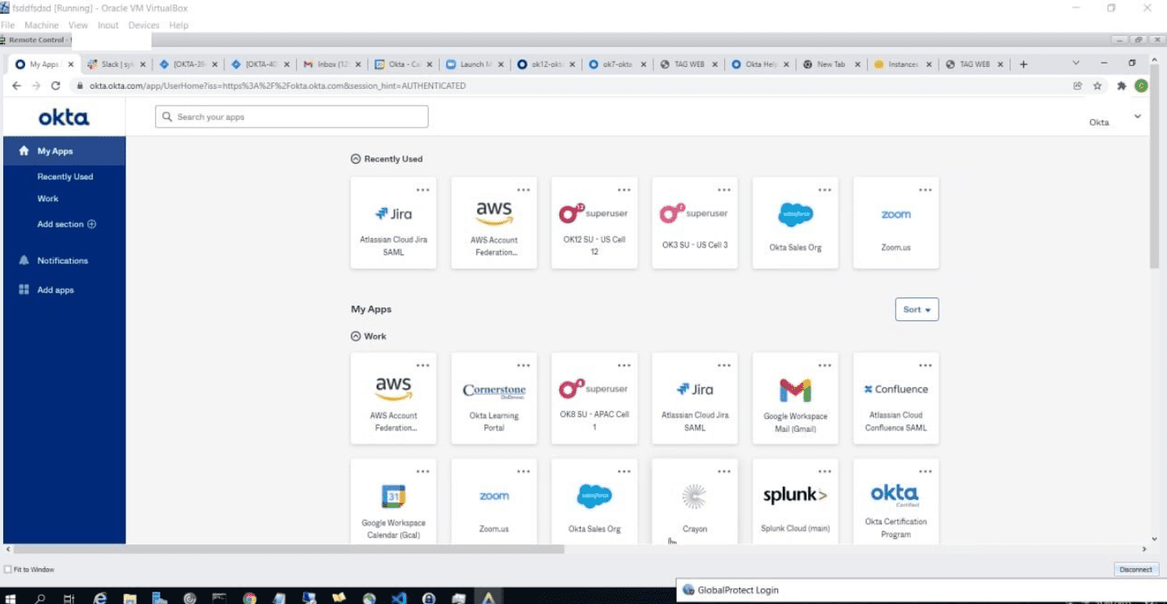1167x604 pixels.
Task: Open a new browser tab with plus
Action: click(x=1023, y=64)
